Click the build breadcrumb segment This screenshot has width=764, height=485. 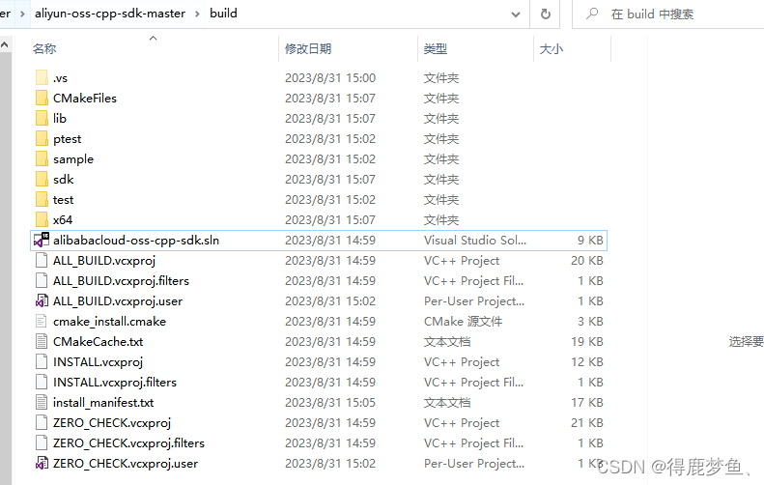(223, 14)
